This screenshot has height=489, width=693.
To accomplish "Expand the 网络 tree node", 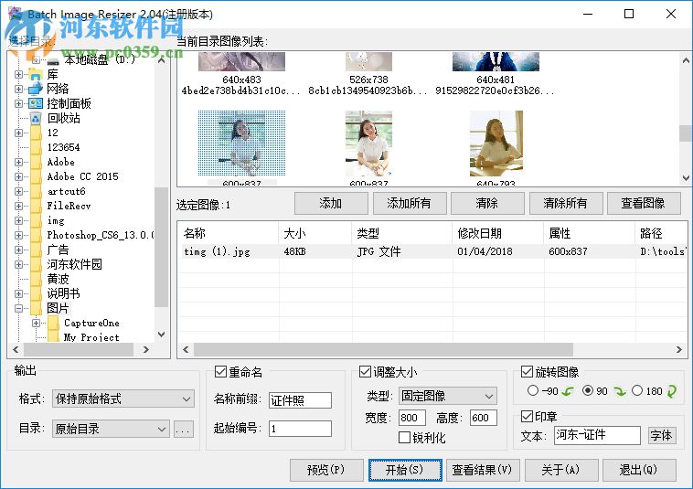I will pos(18,89).
